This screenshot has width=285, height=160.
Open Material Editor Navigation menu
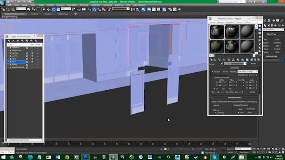pos(230,22)
